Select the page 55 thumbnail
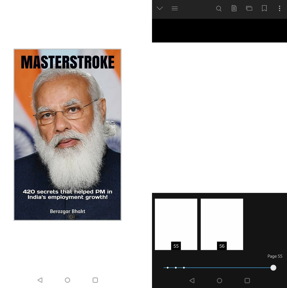This screenshot has width=287, height=288. click(176, 224)
